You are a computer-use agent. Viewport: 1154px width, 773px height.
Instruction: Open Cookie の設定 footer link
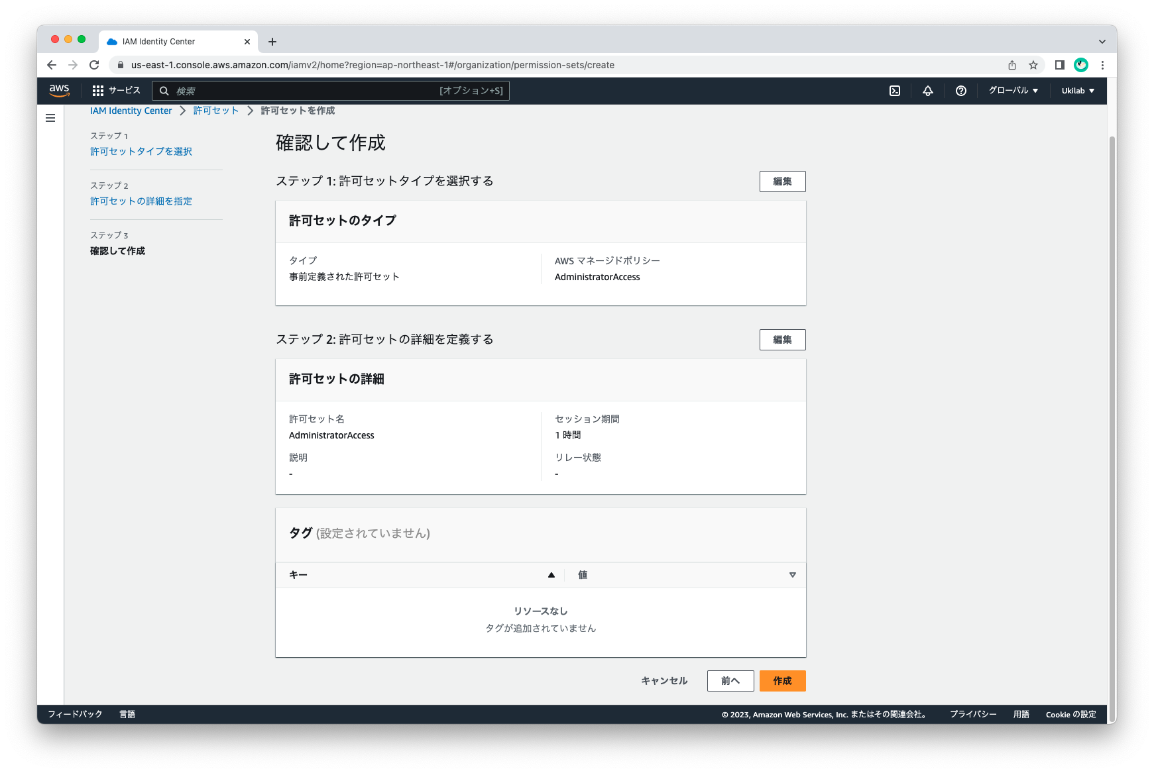pyautogui.click(x=1071, y=714)
